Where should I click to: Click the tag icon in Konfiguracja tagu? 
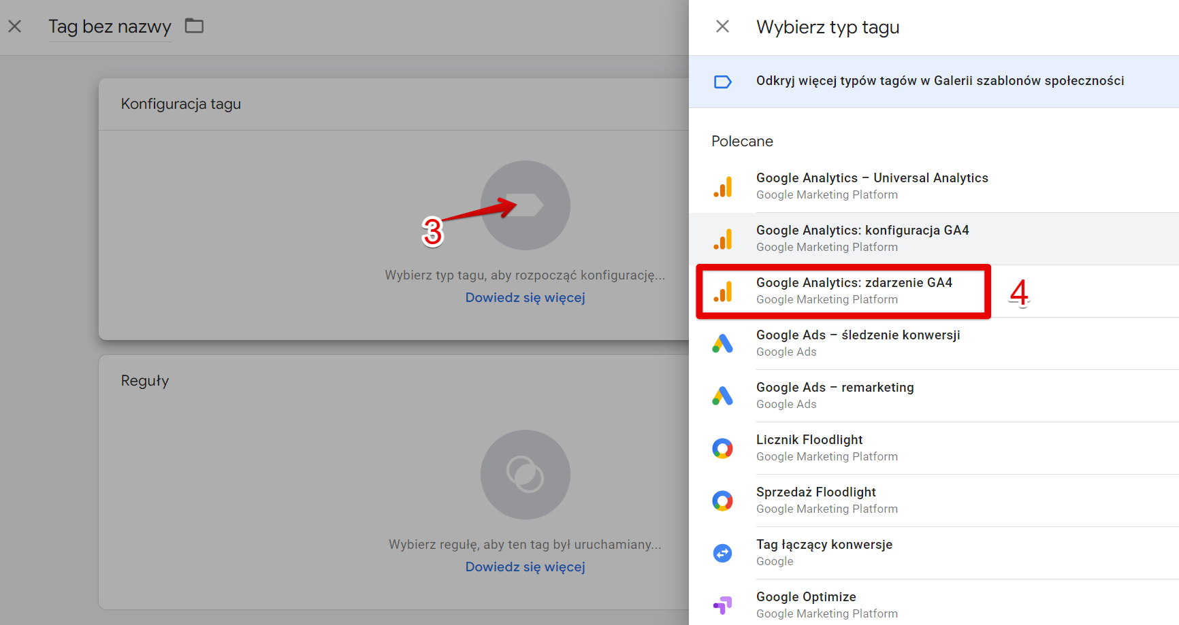click(x=526, y=205)
